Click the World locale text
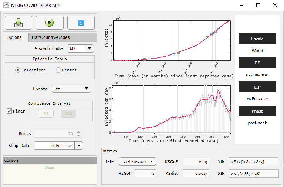 [257, 51]
